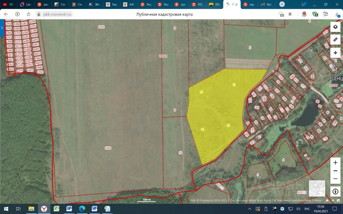Image resolution: width=343 pixels, height=214 pixels.
Task: Open Excel from the taskbar
Action: [57, 209]
